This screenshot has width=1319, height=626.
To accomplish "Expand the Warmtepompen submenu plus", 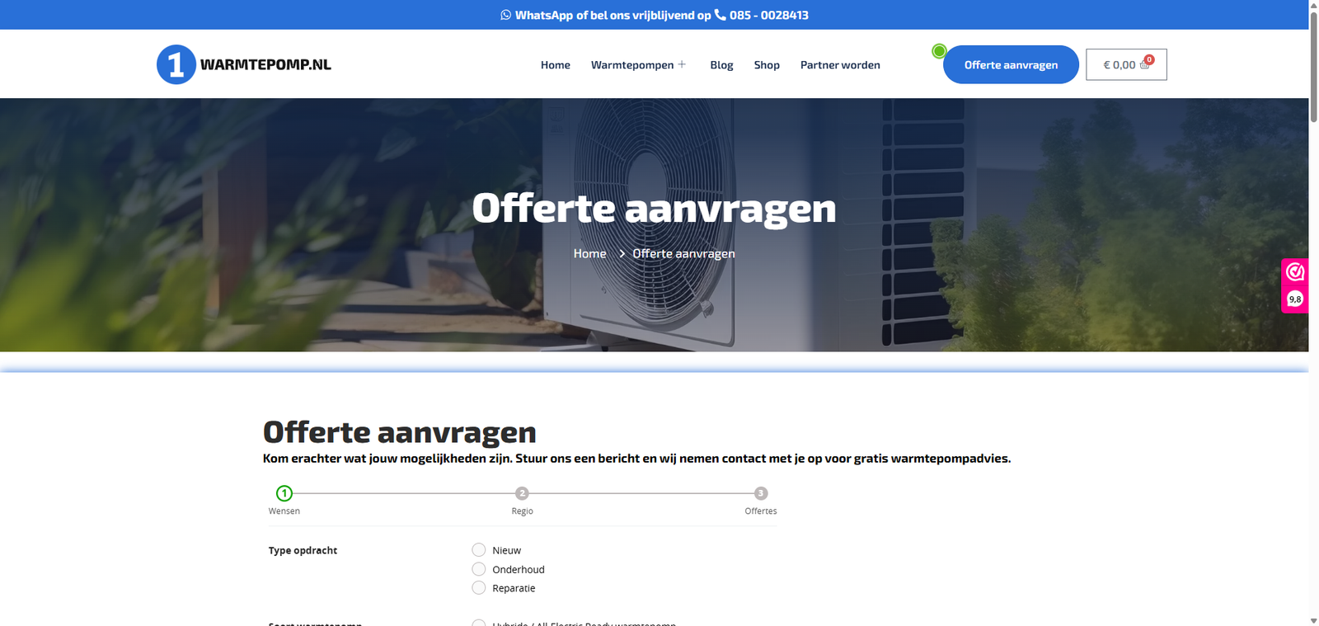I will coord(682,64).
